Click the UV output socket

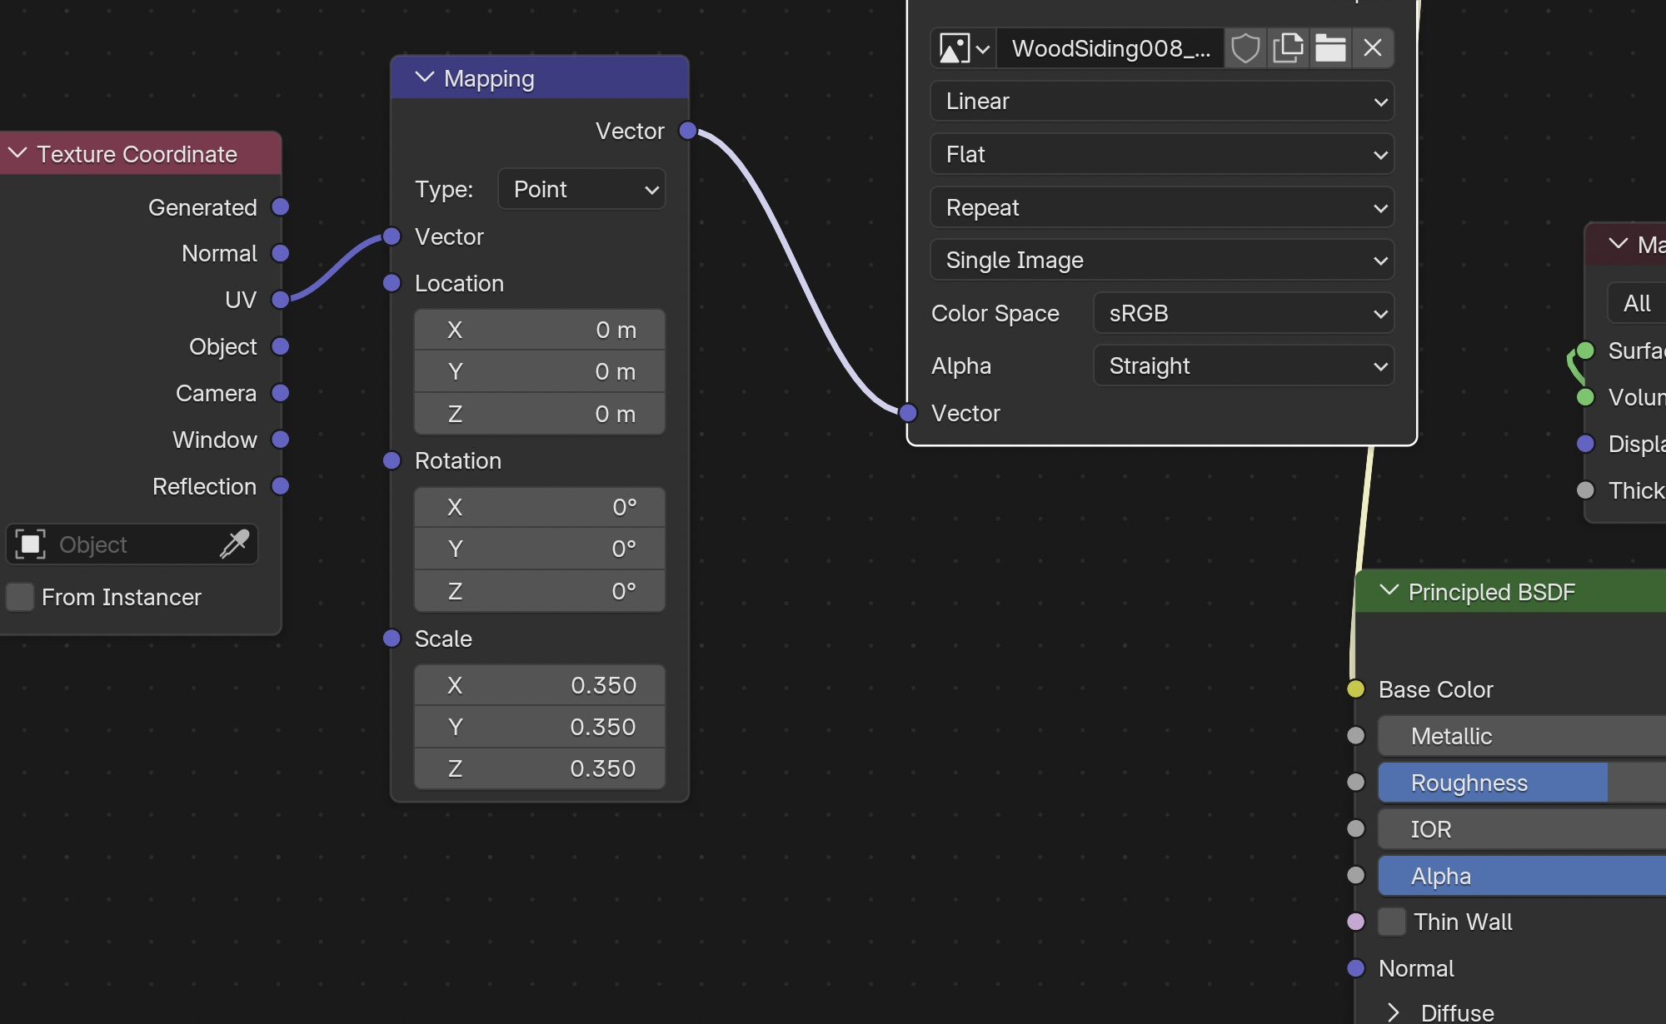281,300
